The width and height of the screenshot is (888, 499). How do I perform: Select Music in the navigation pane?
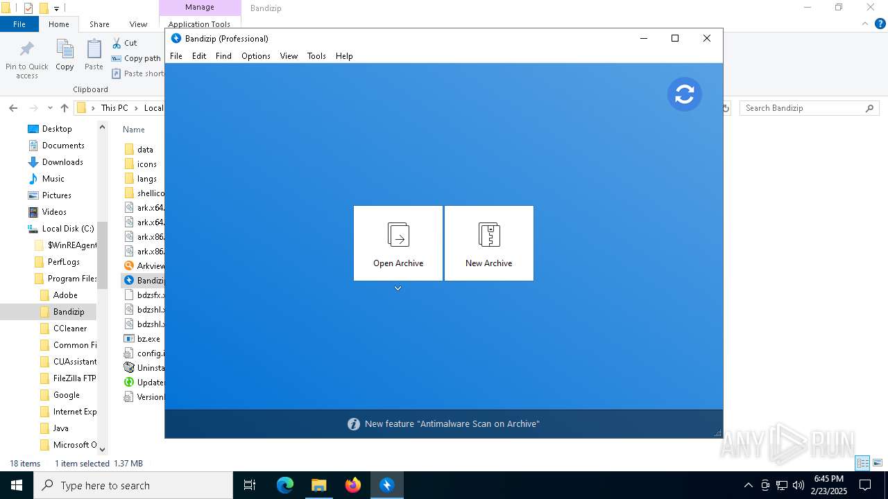click(53, 179)
